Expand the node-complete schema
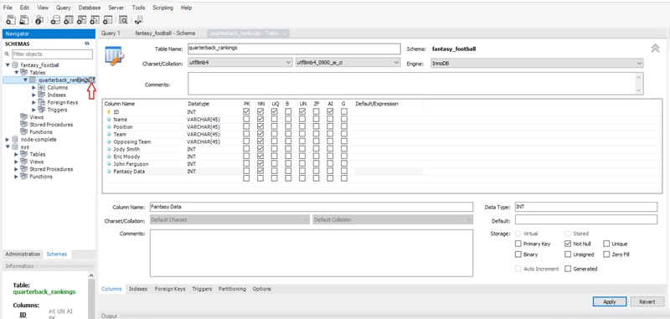 point(8,139)
